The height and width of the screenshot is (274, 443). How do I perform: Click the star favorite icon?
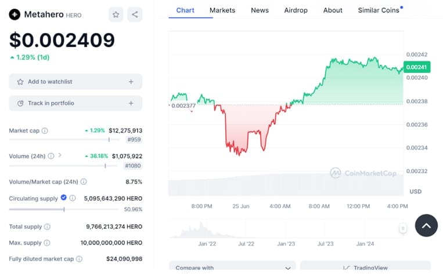pos(116,14)
